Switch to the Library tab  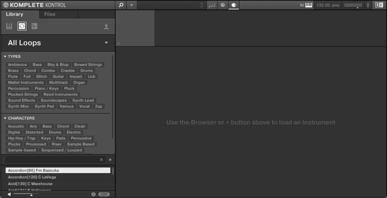click(15, 14)
